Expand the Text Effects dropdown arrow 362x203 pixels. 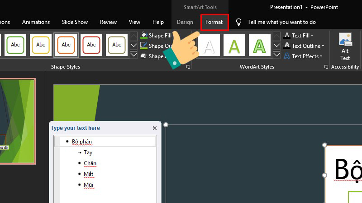tap(321, 56)
